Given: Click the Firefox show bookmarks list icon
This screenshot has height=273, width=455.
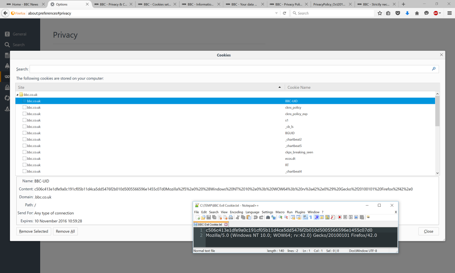Looking at the screenshot, I should [388, 13].
